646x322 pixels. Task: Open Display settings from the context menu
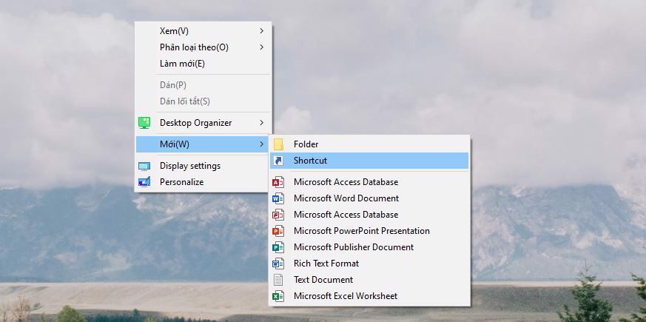(203, 166)
